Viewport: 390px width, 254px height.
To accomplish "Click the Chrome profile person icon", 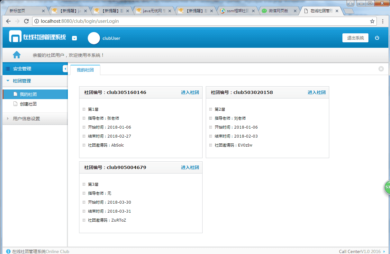I will 350,3.
